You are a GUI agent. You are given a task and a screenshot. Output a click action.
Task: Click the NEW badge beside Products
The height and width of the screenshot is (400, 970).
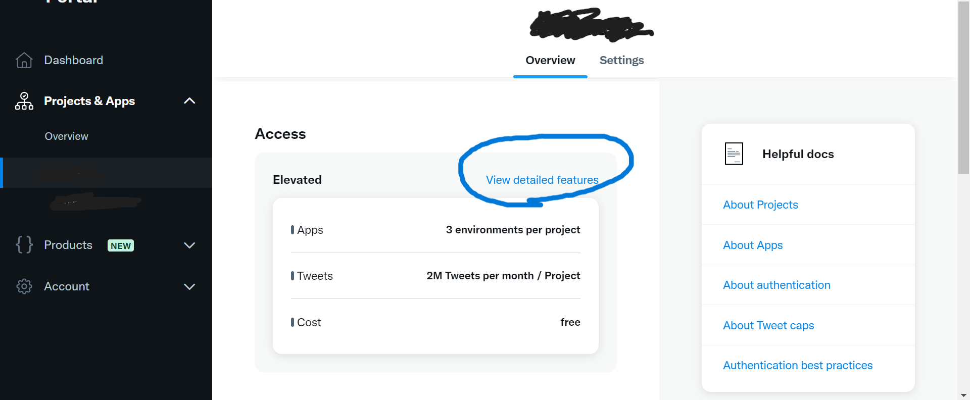[x=121, y=245]
